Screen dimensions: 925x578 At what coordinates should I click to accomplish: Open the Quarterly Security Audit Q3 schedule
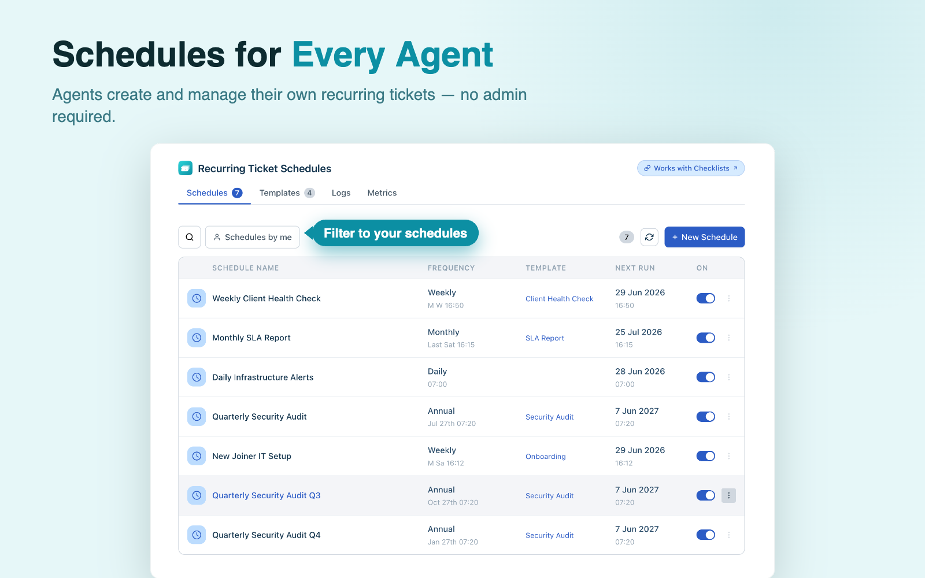click(266, 495)
